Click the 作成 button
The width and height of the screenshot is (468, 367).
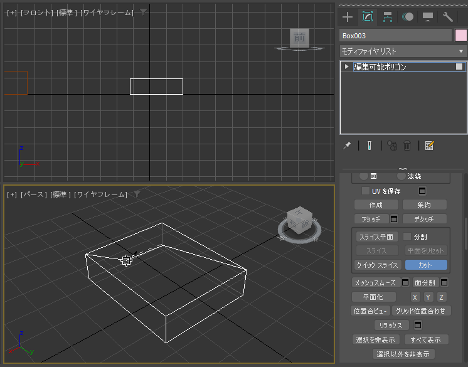(376, 205)
